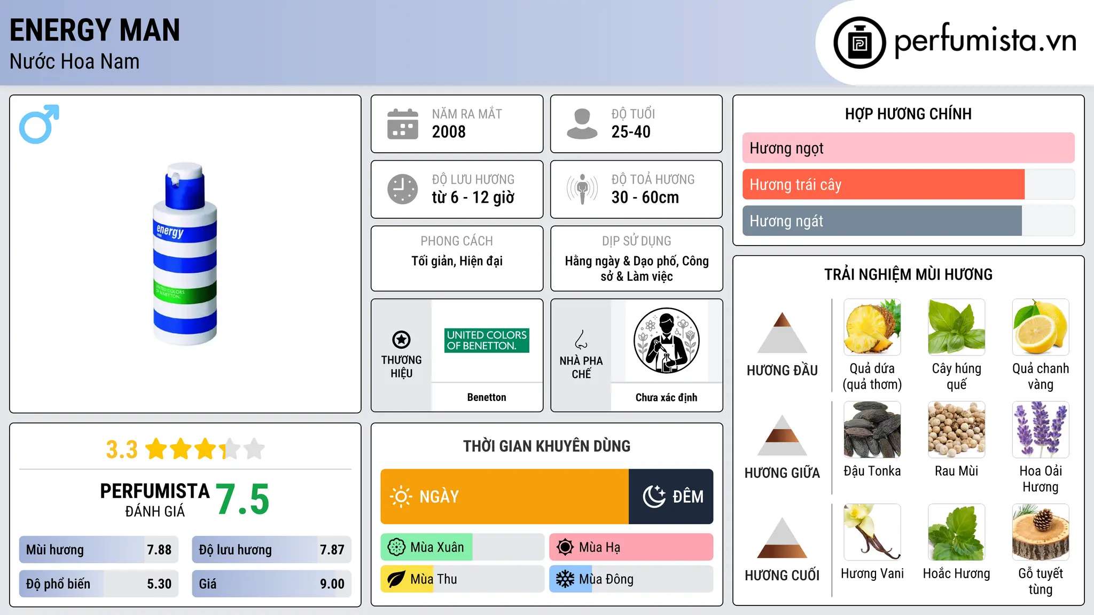Click the calendar icon beside Năm ra mắt
The image size is (1094, 615).
click(403, 124)
